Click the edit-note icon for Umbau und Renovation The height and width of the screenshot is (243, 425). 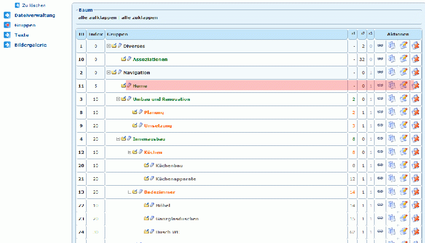[404, 99]
